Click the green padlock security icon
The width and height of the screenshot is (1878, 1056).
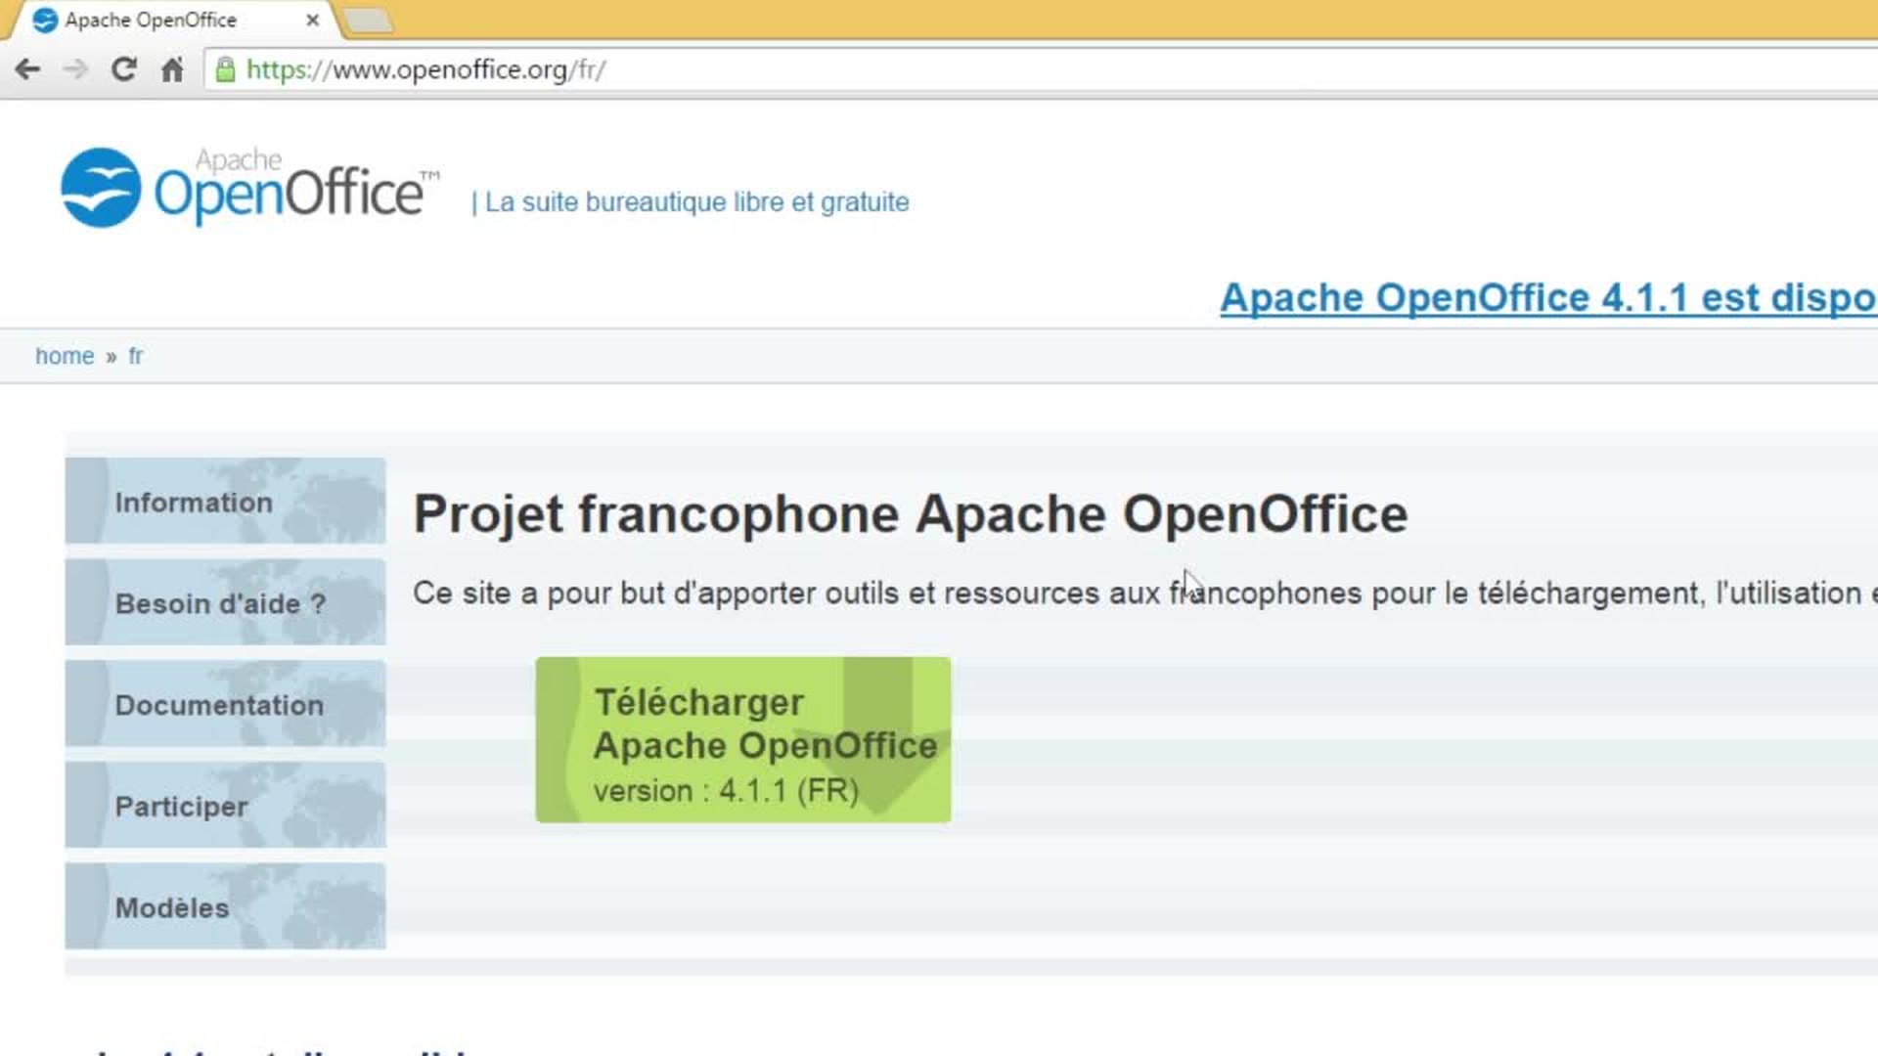pyautogui.click(x=225, y=69)
